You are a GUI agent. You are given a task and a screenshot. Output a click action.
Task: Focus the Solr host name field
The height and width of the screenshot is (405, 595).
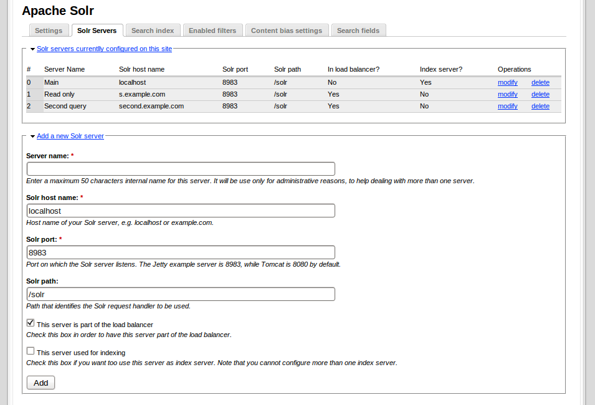(x=181, y=211)
